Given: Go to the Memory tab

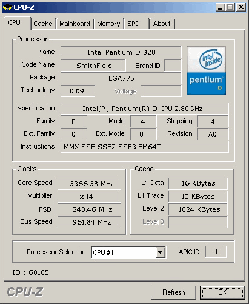Looking at the screenshot, I should click(108, 24).
